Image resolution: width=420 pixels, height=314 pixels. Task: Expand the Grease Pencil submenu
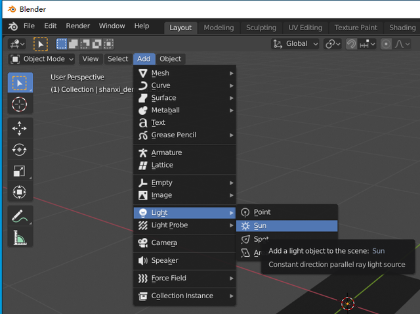(x=185, y=135)
